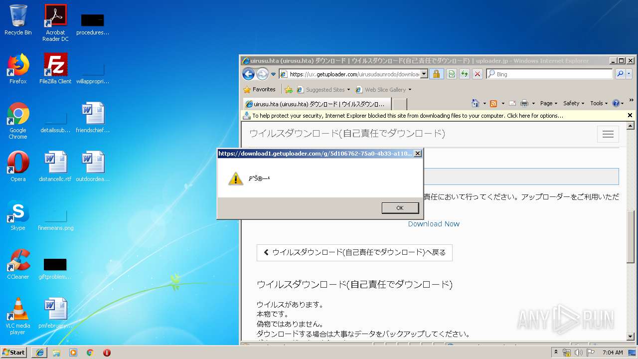This screenshot has height=359, width=638.
Task: Click the Windows Start button
Action: [x=14, y=352]
